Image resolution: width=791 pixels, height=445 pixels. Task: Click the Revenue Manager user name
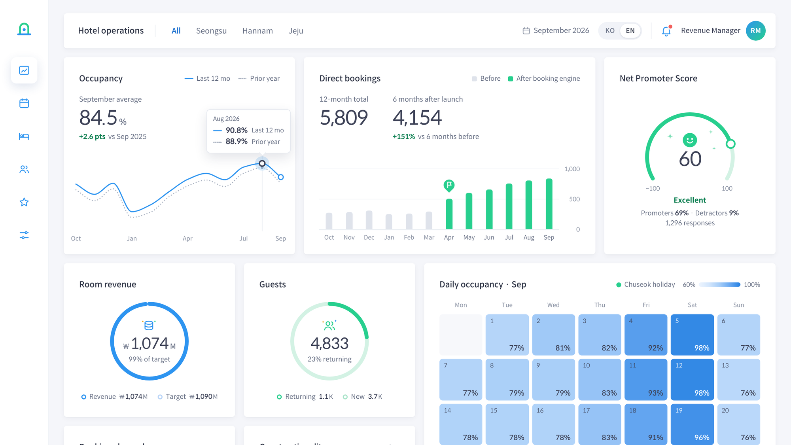click(x=710, y=31)
